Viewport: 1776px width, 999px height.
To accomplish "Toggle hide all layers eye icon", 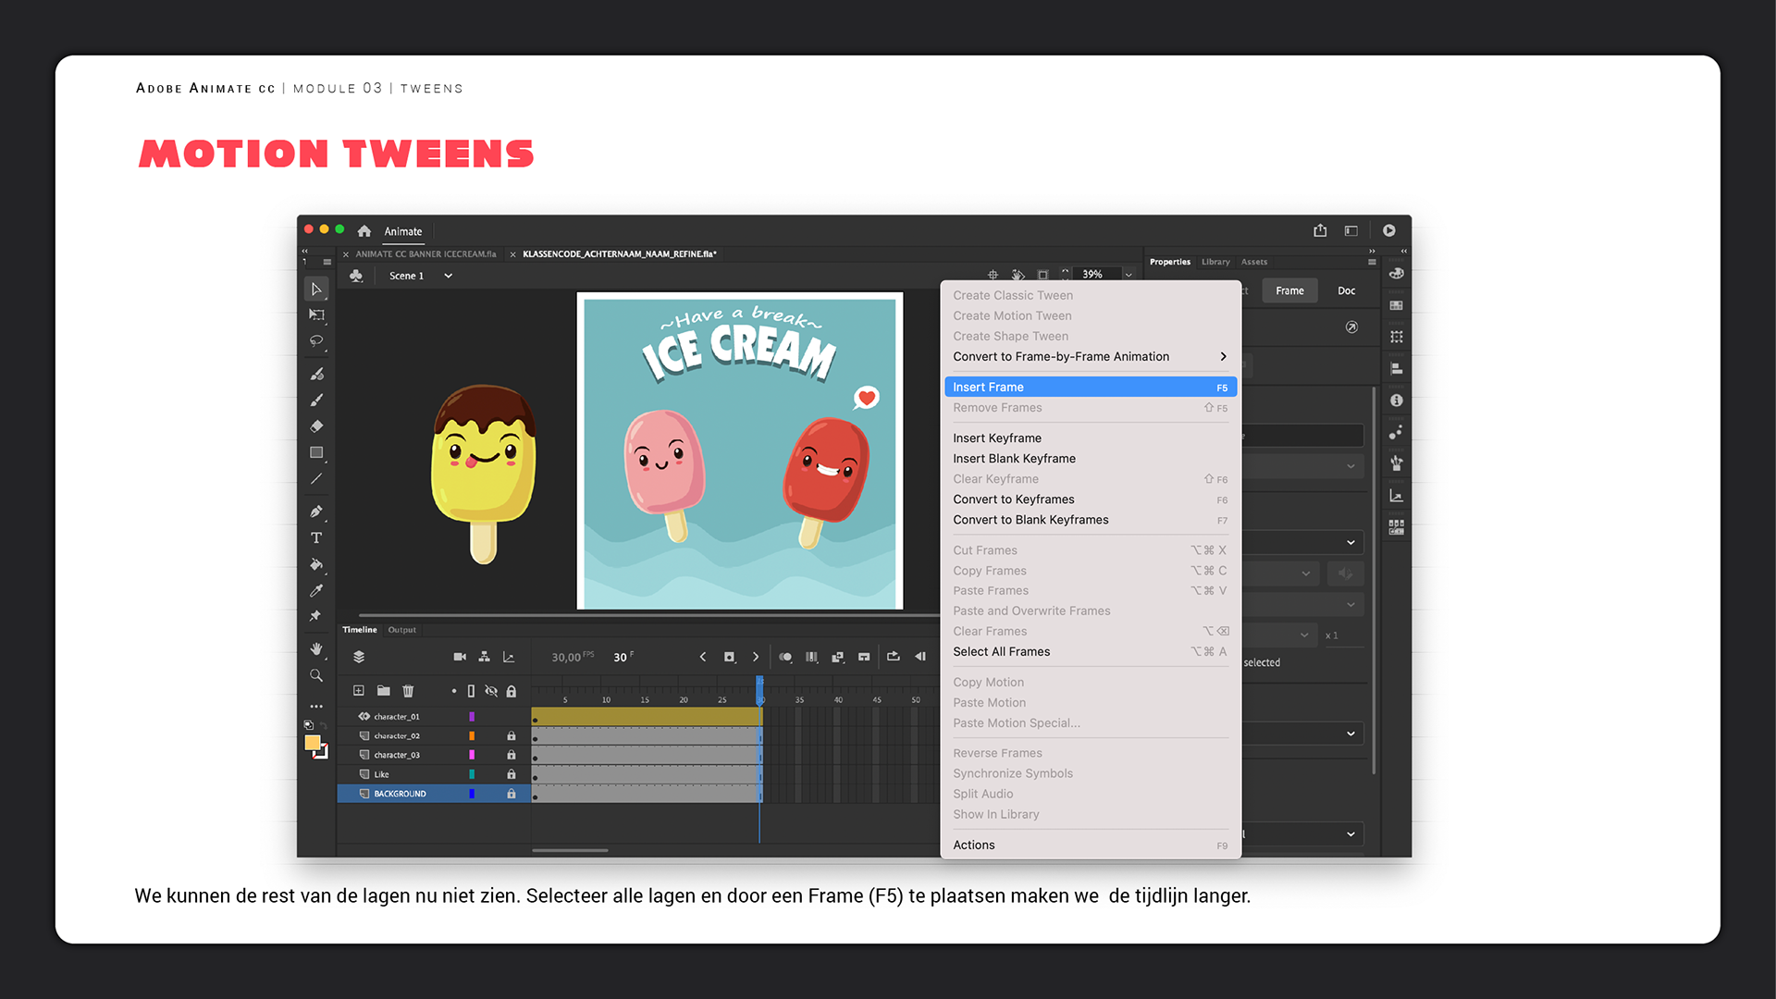I will pyautogui.click(x=491, y=691).
